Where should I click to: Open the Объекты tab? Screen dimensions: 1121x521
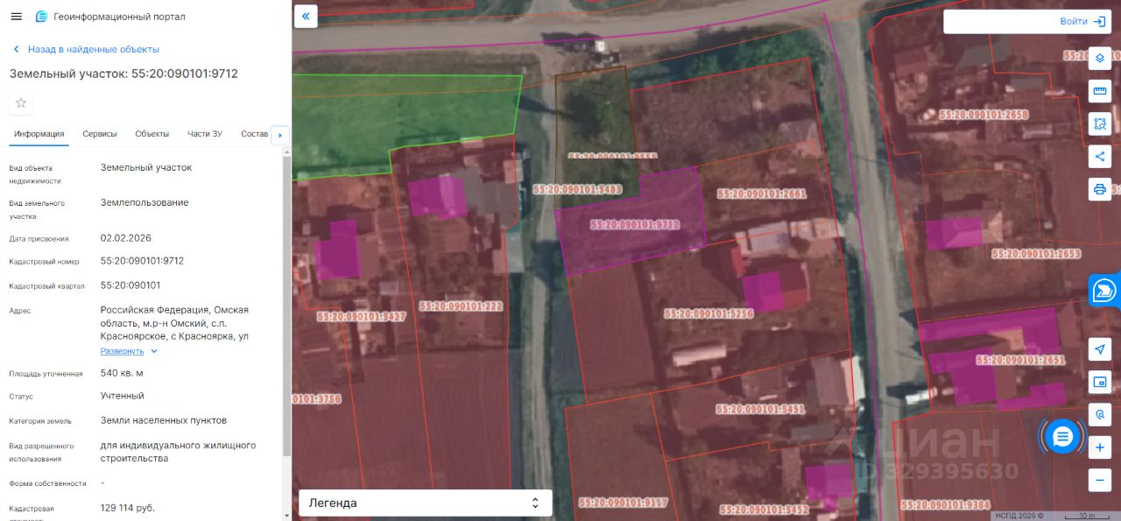coord(152,134)
